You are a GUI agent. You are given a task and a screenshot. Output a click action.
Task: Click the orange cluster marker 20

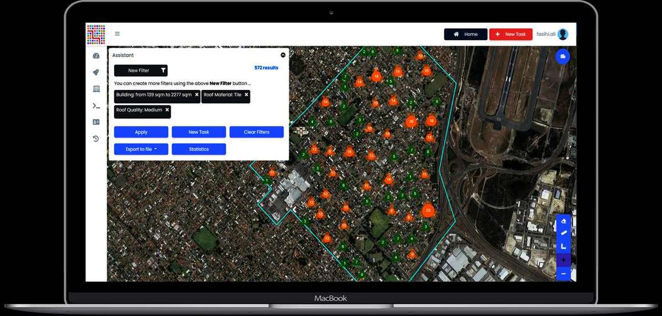click(x=410, y=122)
